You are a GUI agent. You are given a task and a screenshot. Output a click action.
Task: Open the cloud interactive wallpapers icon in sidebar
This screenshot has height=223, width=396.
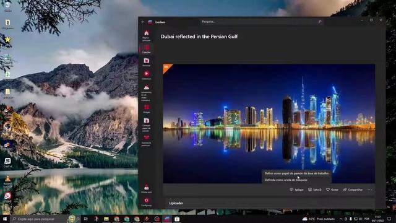pos(146,93)
